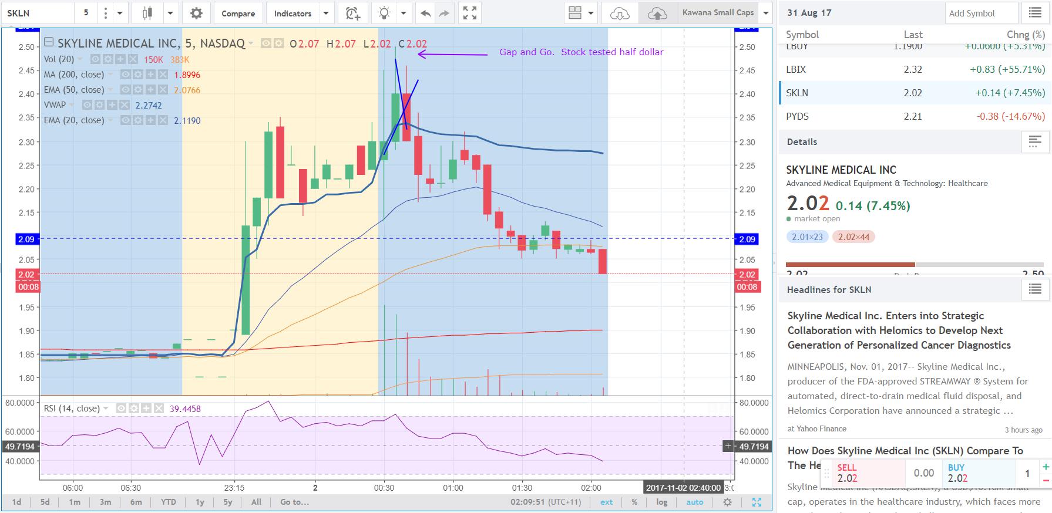Select the YTD time range
This screenshot has width=1052, height=513.
click(x=169, y=502)
